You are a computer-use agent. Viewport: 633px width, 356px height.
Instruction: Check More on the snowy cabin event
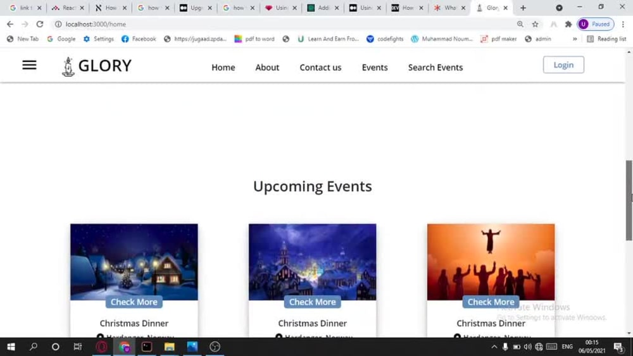point(134,302)
